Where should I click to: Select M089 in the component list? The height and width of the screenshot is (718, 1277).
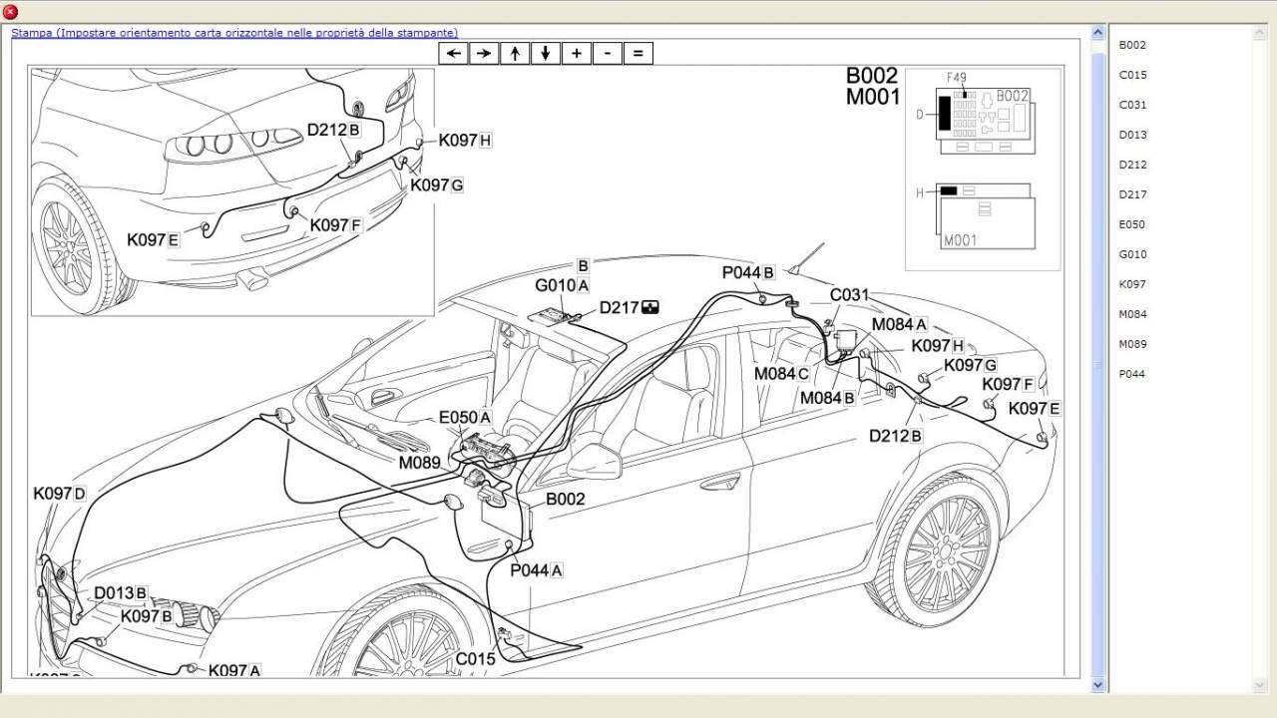[x=1132, y=344]
